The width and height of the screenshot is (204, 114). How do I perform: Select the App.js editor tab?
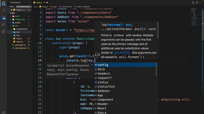[x=40, y=3]
